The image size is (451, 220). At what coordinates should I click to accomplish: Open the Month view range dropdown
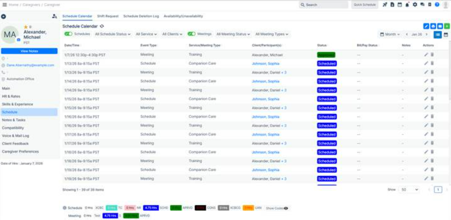390,34
